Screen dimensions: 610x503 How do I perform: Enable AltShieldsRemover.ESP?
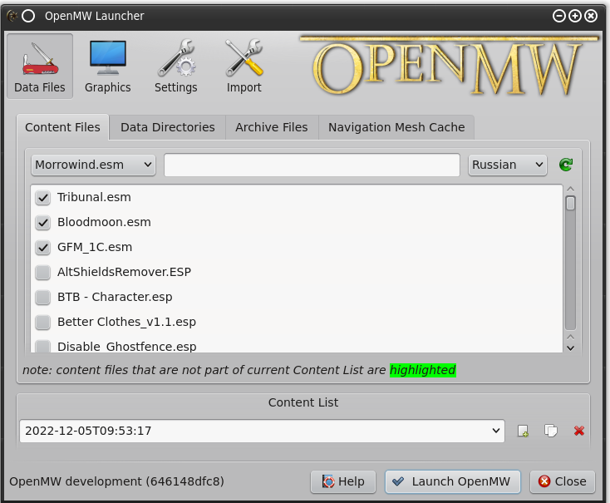pos(42,273)
